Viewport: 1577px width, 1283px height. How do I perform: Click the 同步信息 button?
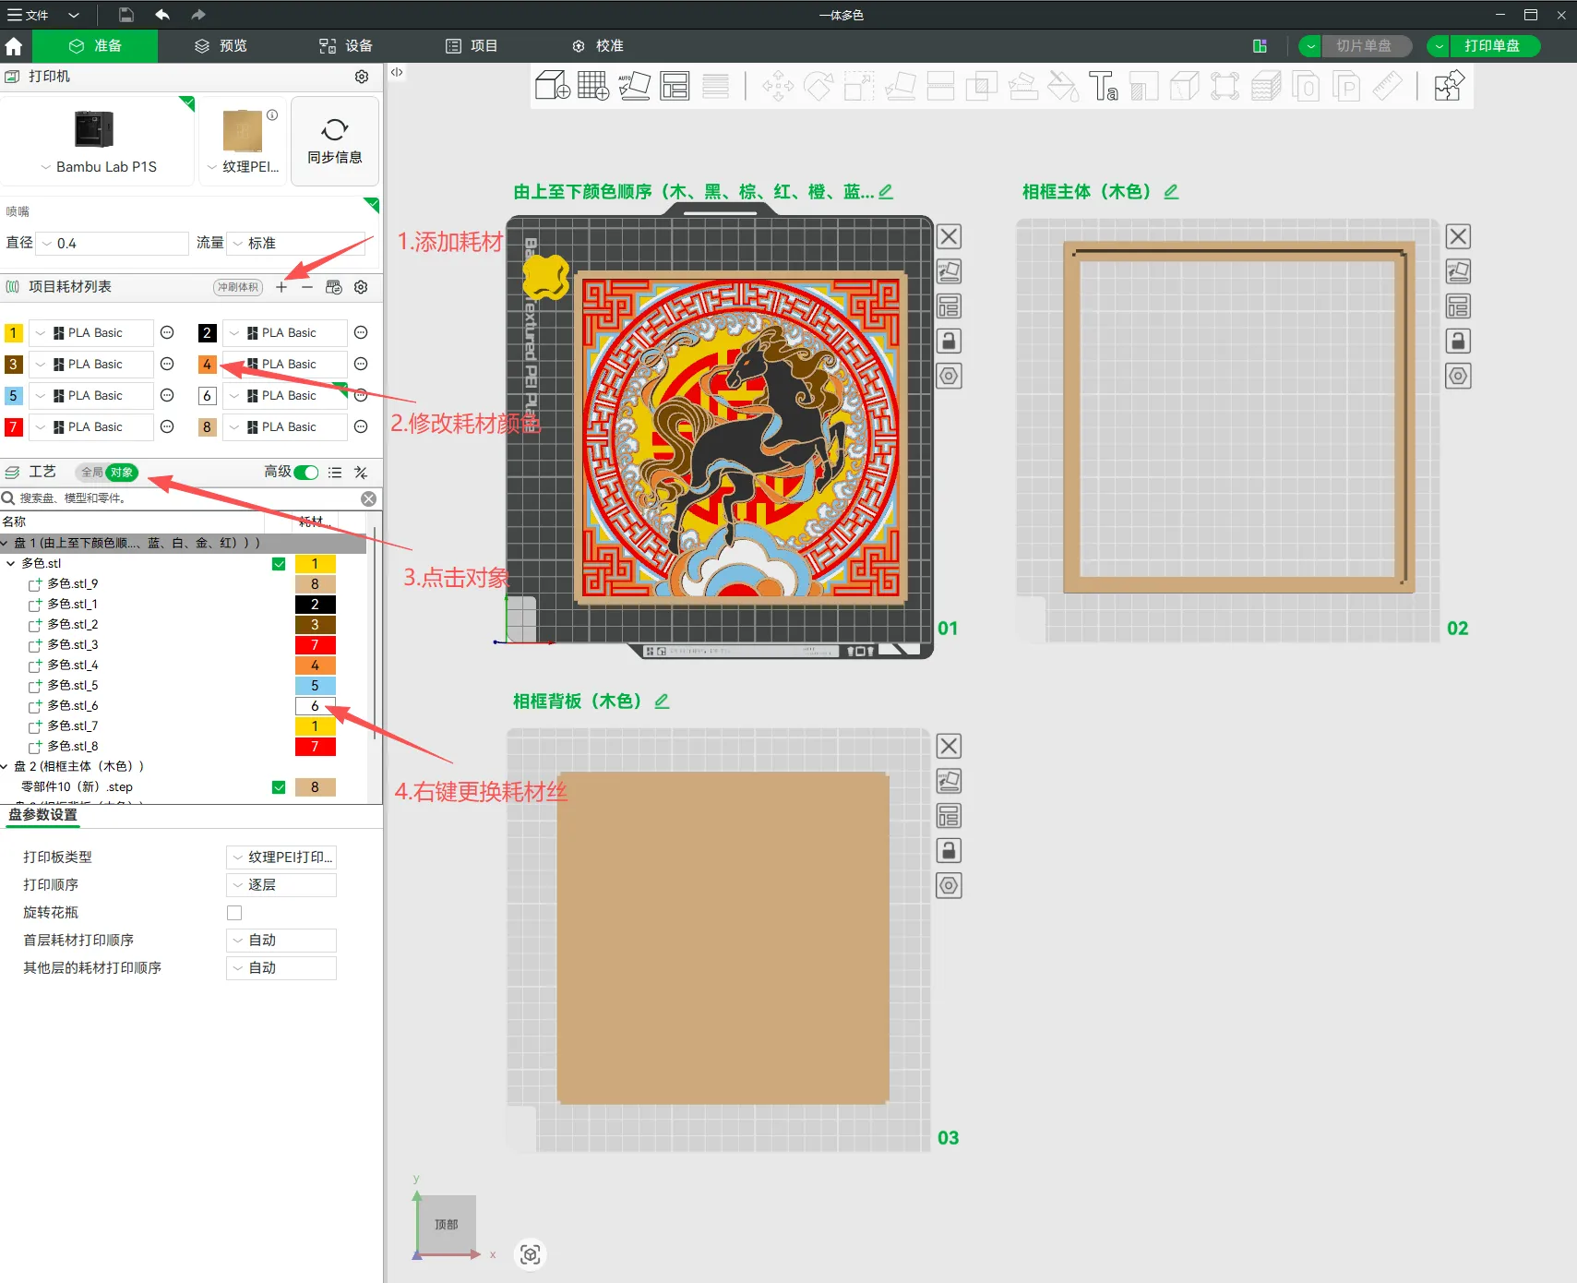click(335, 142)
